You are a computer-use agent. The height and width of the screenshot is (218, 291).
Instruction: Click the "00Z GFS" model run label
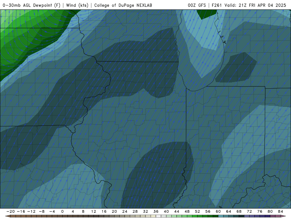(197, 5)
